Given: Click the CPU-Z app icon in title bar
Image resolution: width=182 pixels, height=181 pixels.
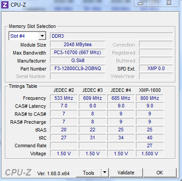Looking at the screenshot, I should tap(5, 5).
